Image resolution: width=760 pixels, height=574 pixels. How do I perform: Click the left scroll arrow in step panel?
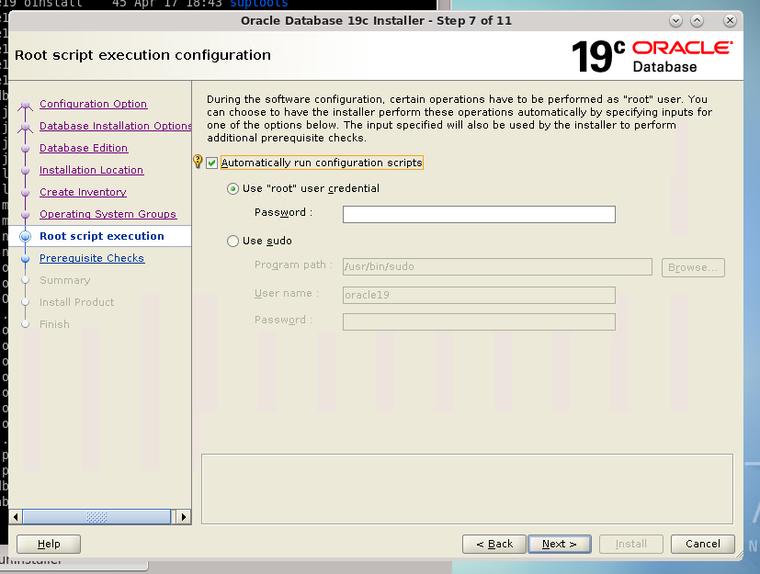[16, 517]
